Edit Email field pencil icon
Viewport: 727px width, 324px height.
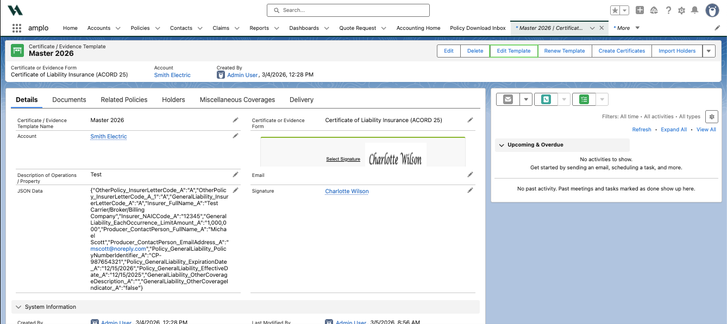(470, 174)
